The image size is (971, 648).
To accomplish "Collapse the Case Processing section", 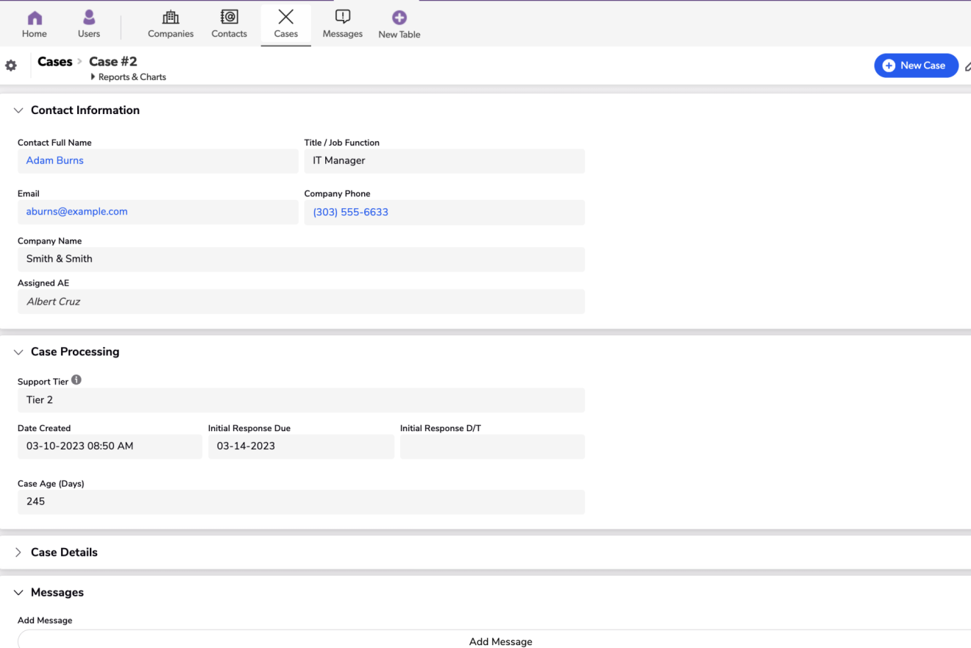I will (x=18, y=352).
